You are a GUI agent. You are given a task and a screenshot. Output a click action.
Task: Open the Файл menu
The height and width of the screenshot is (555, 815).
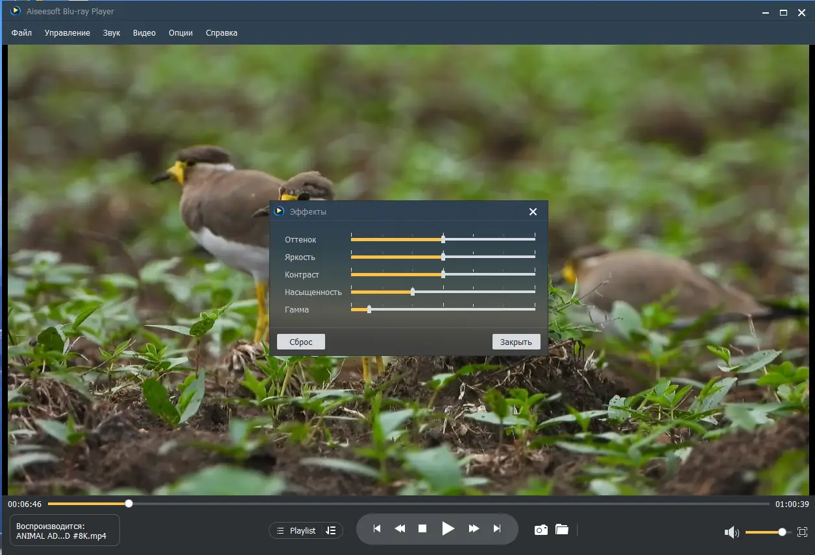pos(21,33)
